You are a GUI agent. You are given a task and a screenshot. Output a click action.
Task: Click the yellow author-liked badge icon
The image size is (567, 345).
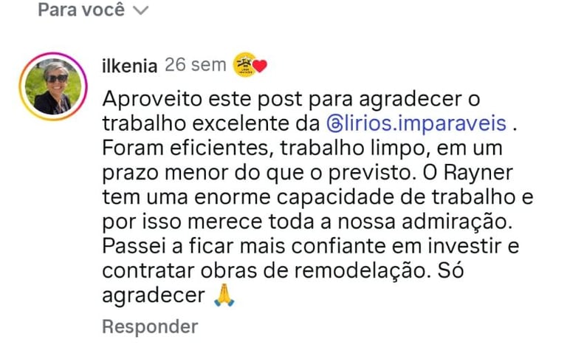click(x=245, y=65)
